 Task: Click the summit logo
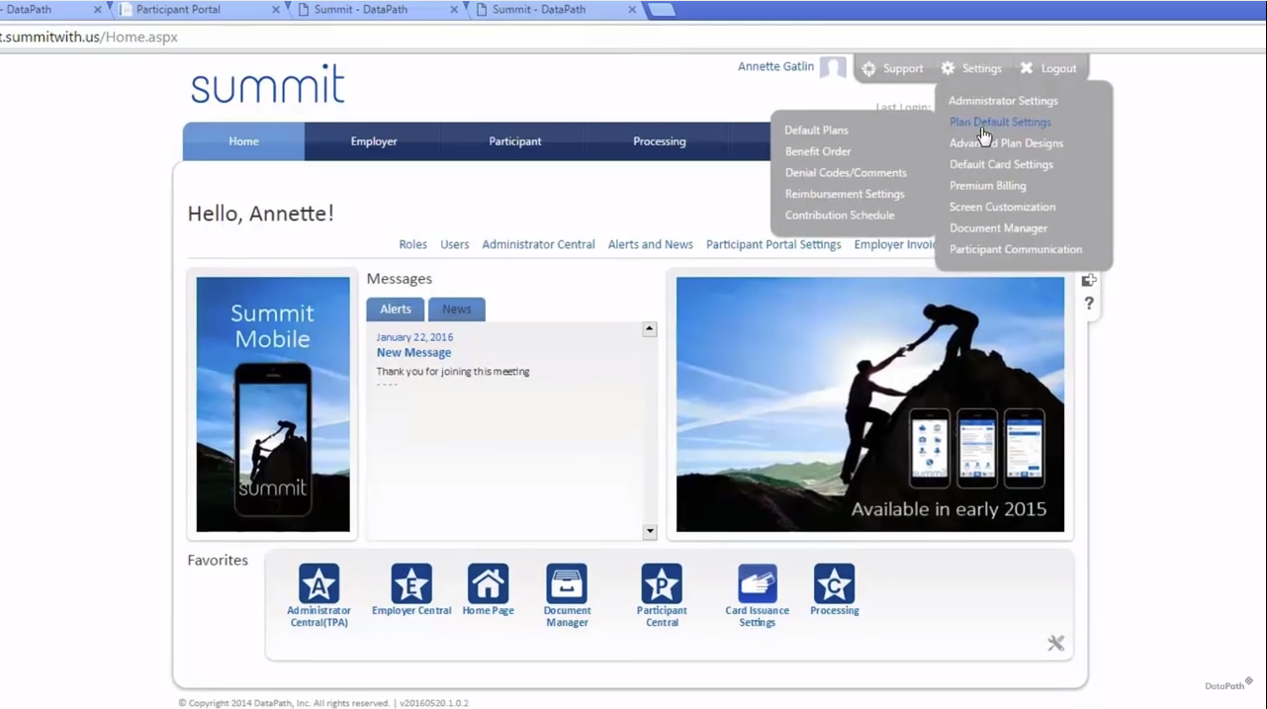[x=267, y=85]
